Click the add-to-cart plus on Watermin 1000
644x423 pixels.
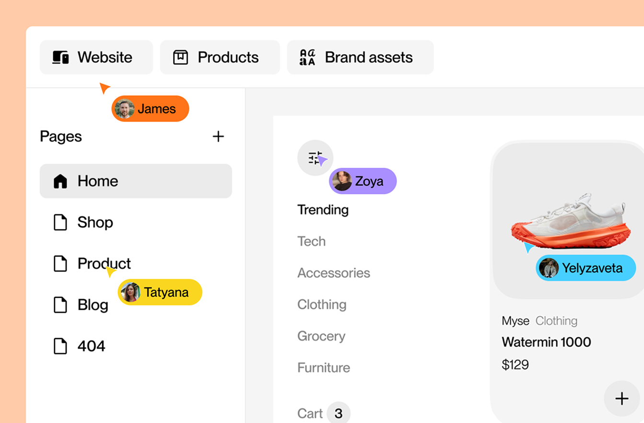621,399
